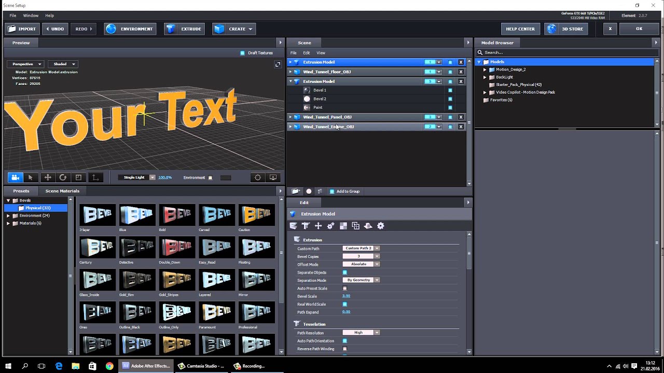664x373 pixels.
Task: Open the Scene panel's View menu
Action: (321, 53)
